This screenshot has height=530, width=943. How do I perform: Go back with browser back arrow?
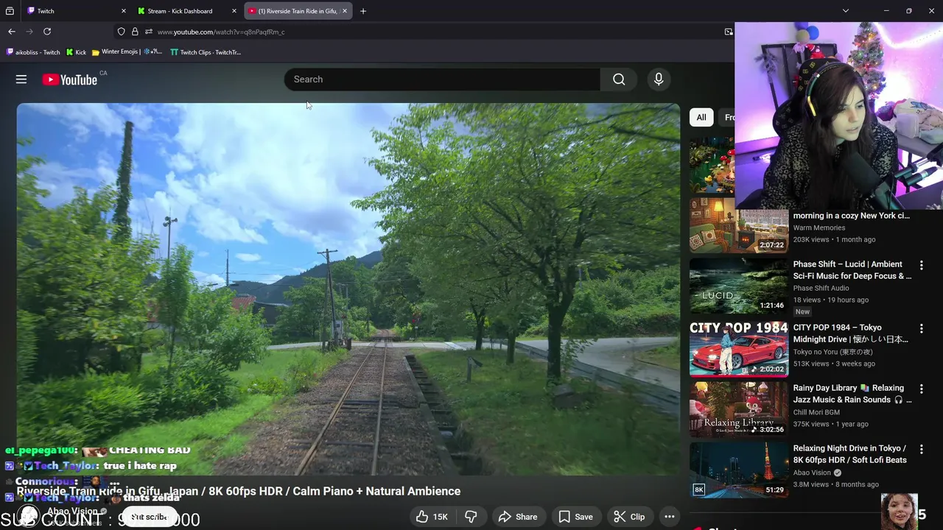pos(12,32)
